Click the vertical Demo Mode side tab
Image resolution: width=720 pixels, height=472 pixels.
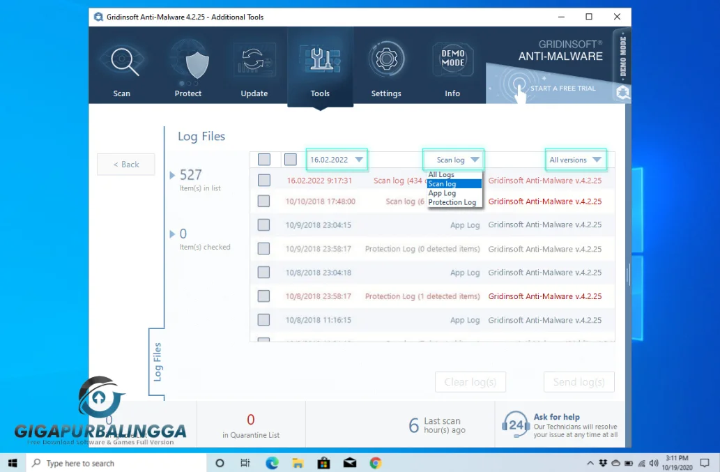point(622,56)
